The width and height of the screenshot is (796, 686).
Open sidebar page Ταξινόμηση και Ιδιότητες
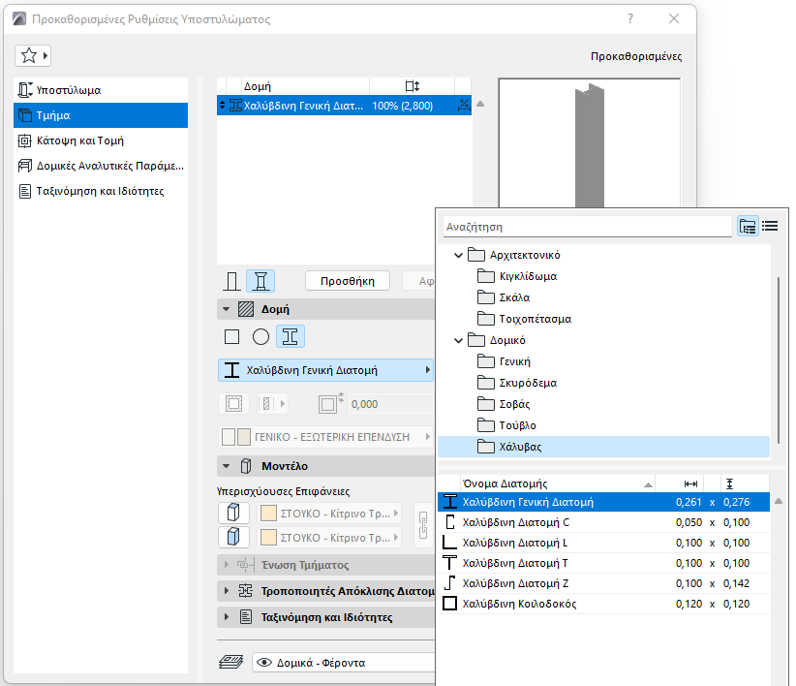[x=101, y=192]
